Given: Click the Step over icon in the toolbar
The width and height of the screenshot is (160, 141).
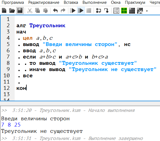Looking at the screenshot, I should (99, 11).
